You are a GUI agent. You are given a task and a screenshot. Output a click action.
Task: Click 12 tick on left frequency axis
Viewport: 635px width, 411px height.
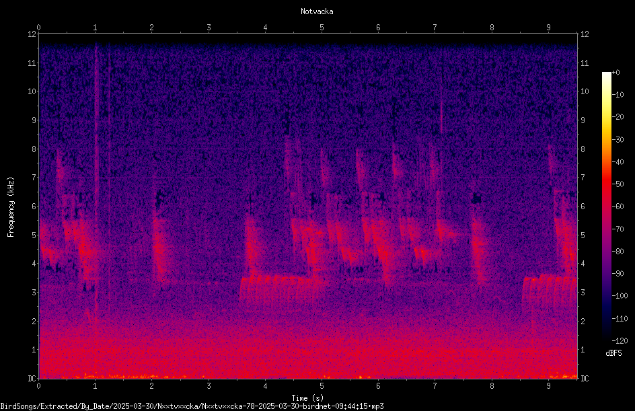(32, 34)
